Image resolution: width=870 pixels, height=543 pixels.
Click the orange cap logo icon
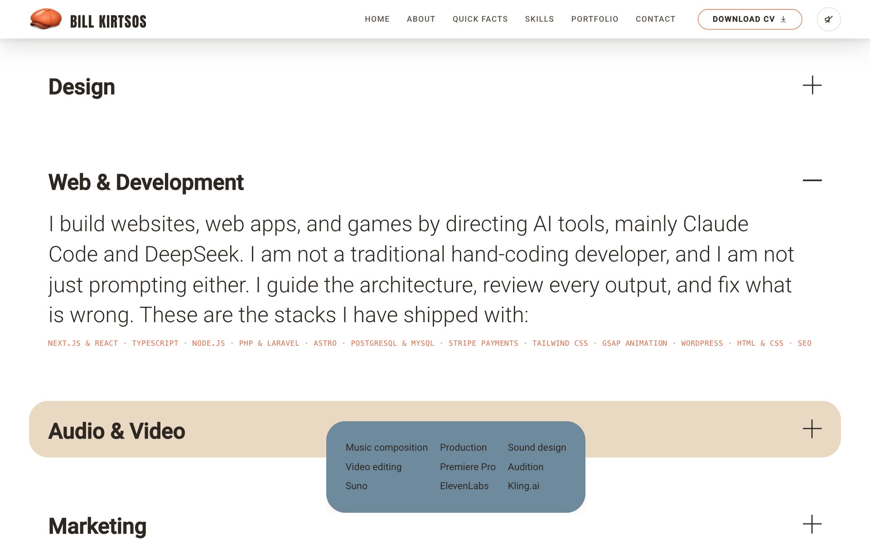pos(45,19)
